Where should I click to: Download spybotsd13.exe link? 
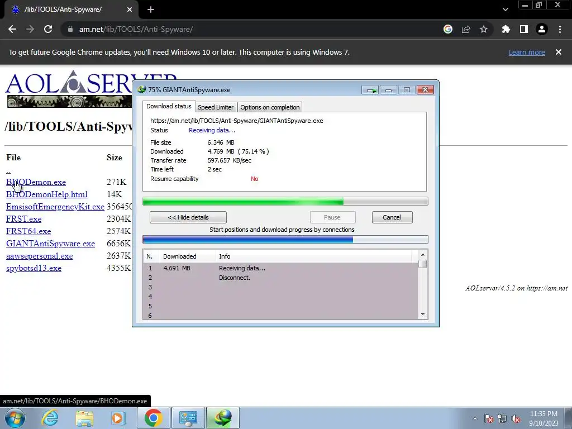[x=34, y=269]
